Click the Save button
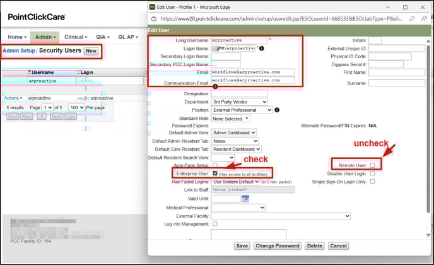Image resolution: width=434 pixels, height=265 pixels. 242,245
